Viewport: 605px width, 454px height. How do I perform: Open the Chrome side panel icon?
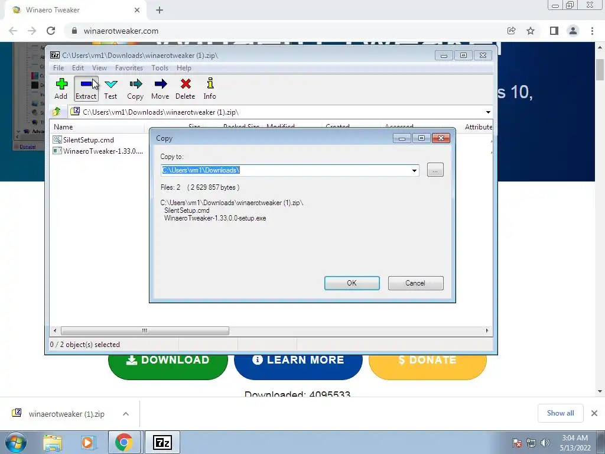tap(554, 31)
